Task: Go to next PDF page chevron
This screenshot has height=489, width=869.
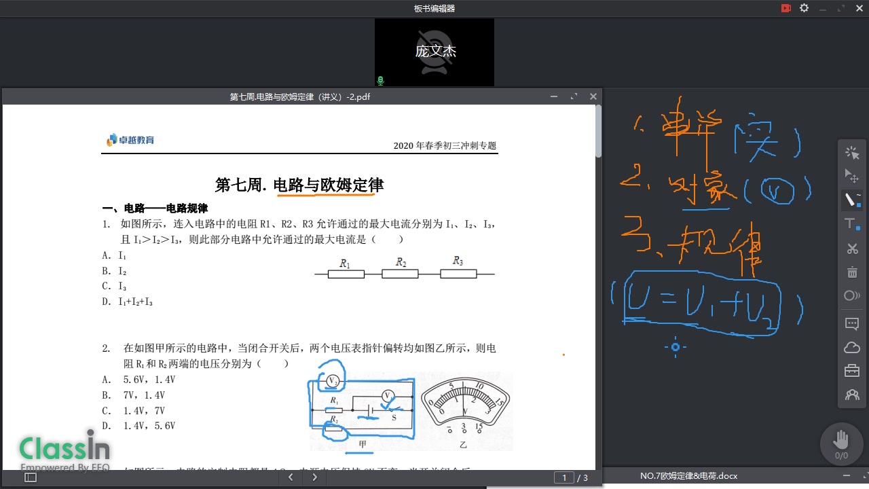Action: pyautogui.click(x=314, y=477)
